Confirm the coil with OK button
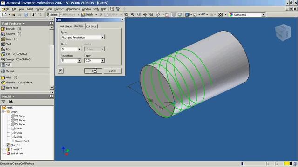 click(93, 71)
